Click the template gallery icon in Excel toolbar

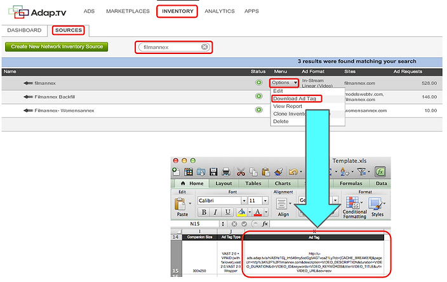[189, 171]
